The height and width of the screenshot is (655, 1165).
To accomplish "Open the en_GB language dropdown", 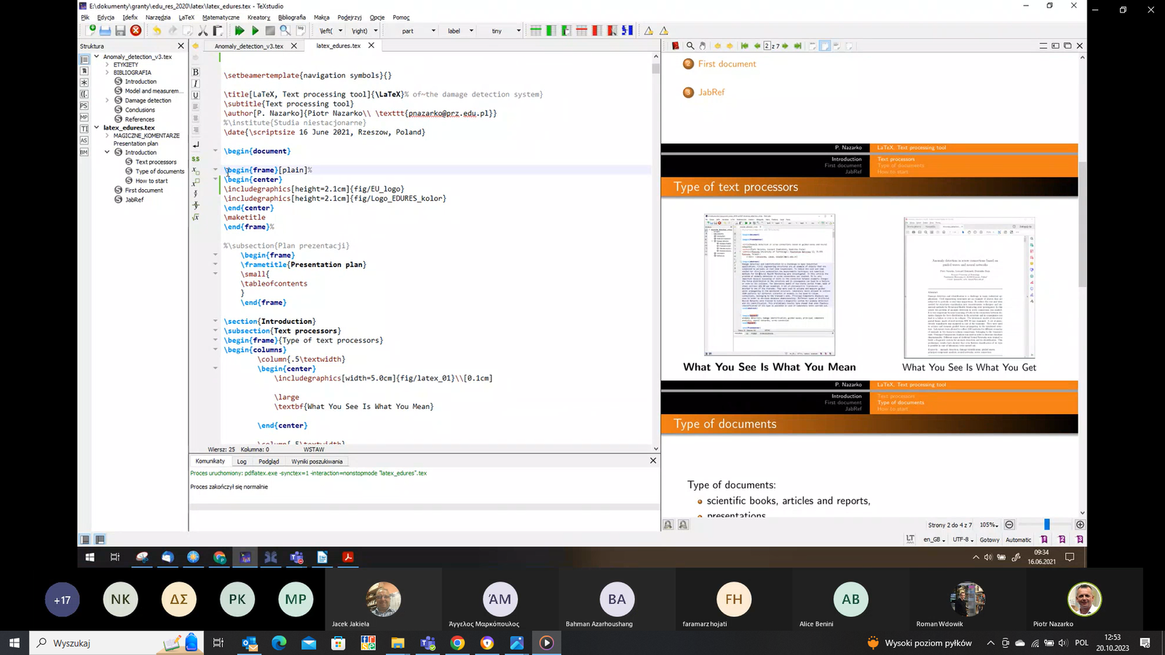I will coord(933,540).
